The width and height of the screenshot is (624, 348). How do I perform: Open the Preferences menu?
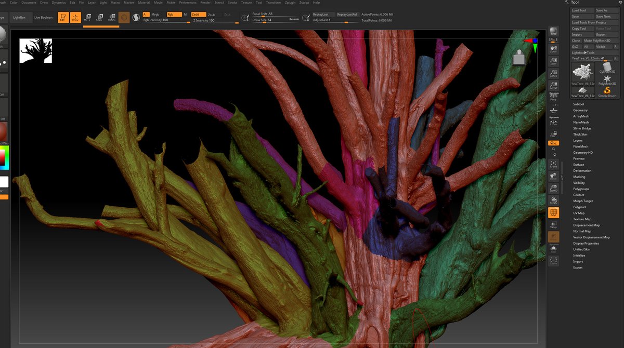(188, 3)
